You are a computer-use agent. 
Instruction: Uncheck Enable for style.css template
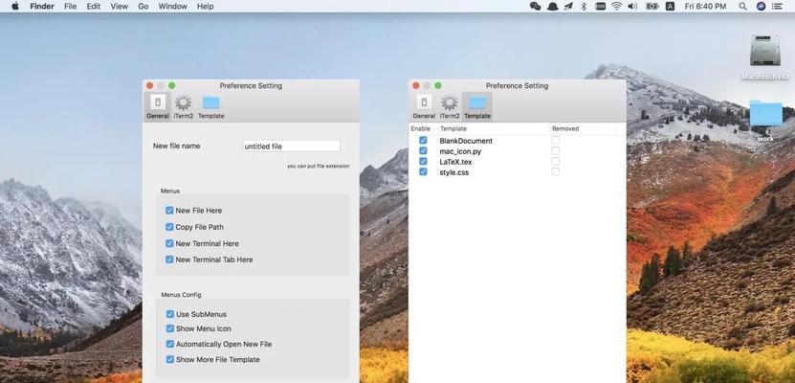pos(423,172)
